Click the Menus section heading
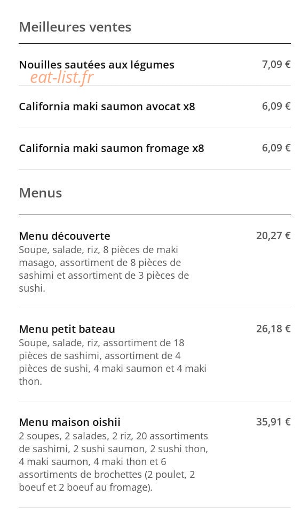This screenshot has height=510, width=301. 41,193
